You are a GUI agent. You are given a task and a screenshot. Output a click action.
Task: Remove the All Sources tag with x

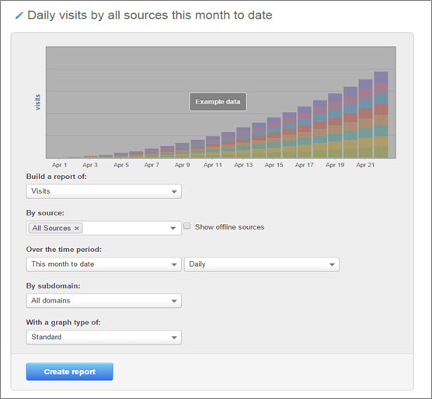[77, 229]
